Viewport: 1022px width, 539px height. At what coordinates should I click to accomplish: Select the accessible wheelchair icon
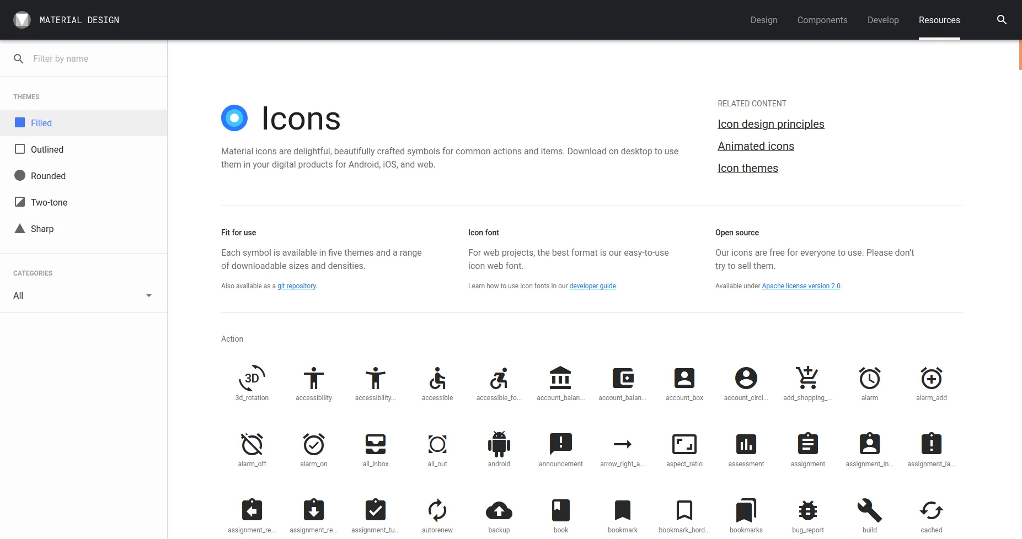(437, 379)
